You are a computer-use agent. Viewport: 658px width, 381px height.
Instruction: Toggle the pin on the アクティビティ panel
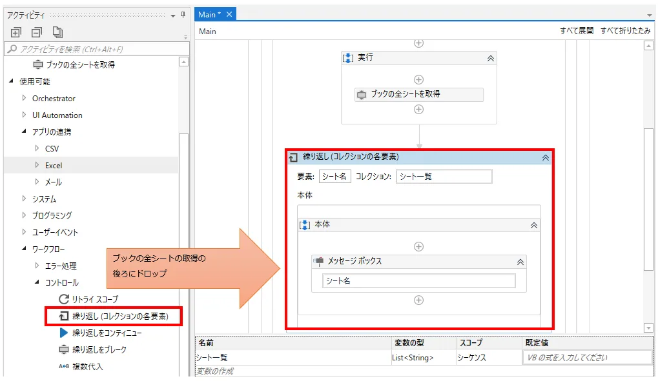pos(183,14)
